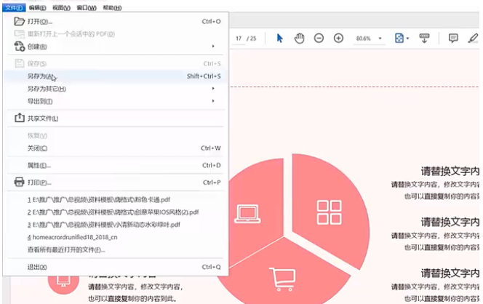
Task: Click the Shift+Ctrl+S shortcut text
Action: pyautogui.click(x=204, y=76)
